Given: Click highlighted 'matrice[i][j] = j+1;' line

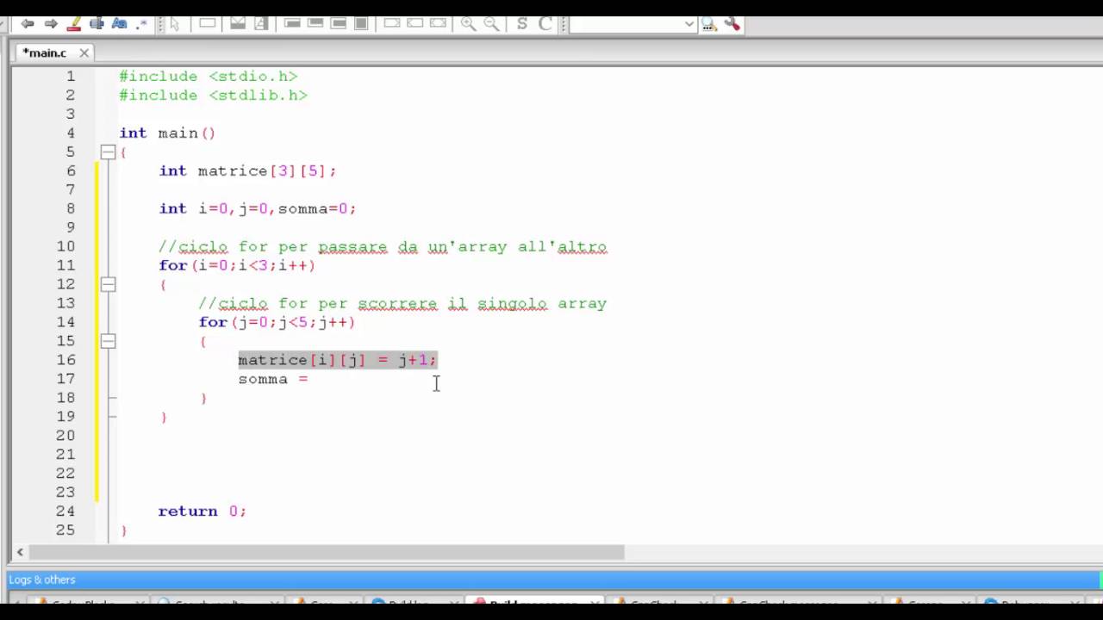Looking at the screenshot, I should 338,360.
